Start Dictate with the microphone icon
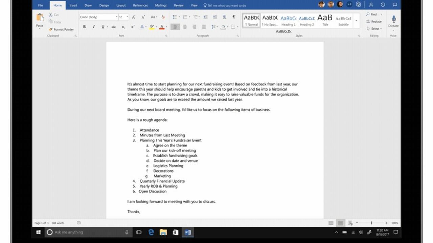Viewport: 433px width, 243px height. click(393, 19)
